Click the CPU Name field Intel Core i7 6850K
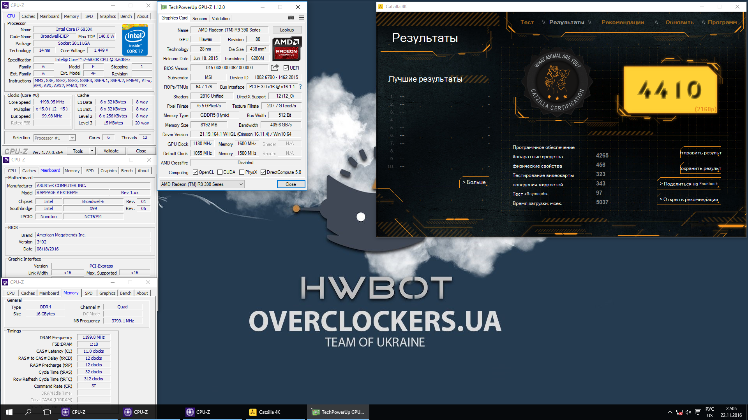The width and height of the screenshot is (748, 420). click(74, 29)
